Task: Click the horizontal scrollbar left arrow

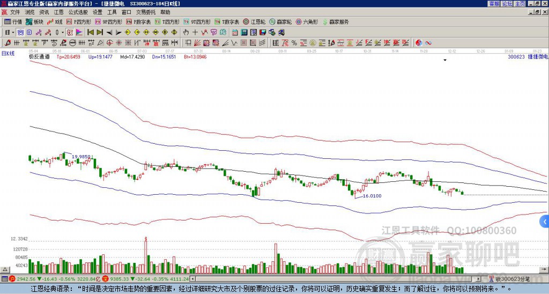Action: pos(192,279)
